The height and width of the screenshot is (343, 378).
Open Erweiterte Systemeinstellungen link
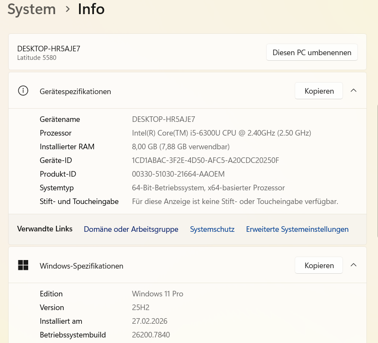(297, 229)
